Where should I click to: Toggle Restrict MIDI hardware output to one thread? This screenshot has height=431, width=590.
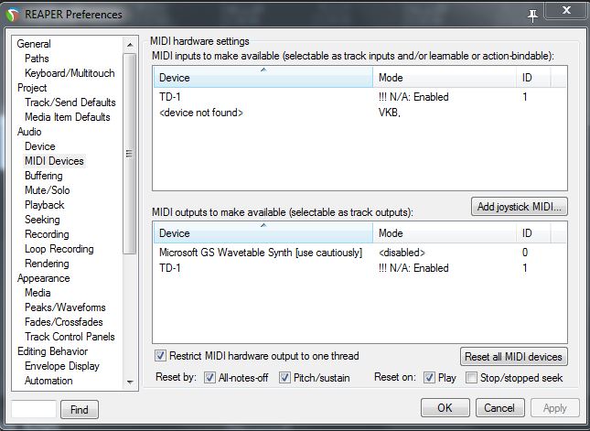click(x=161, y=356)
